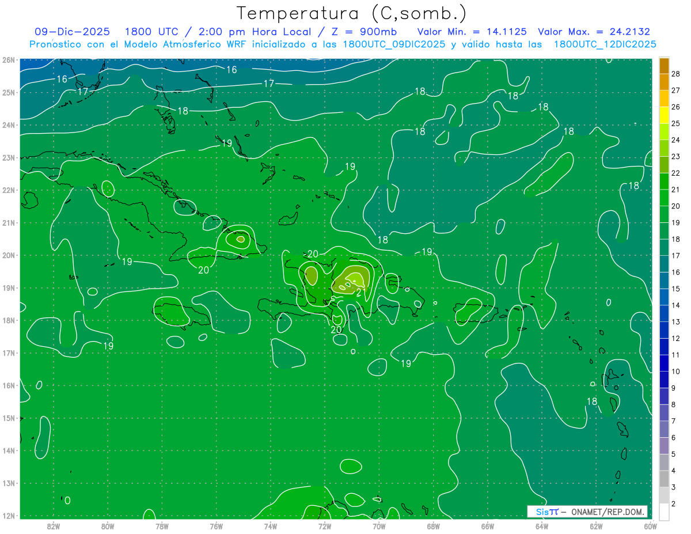
Task: Click the legend scale value "8"
Action: 674,404
